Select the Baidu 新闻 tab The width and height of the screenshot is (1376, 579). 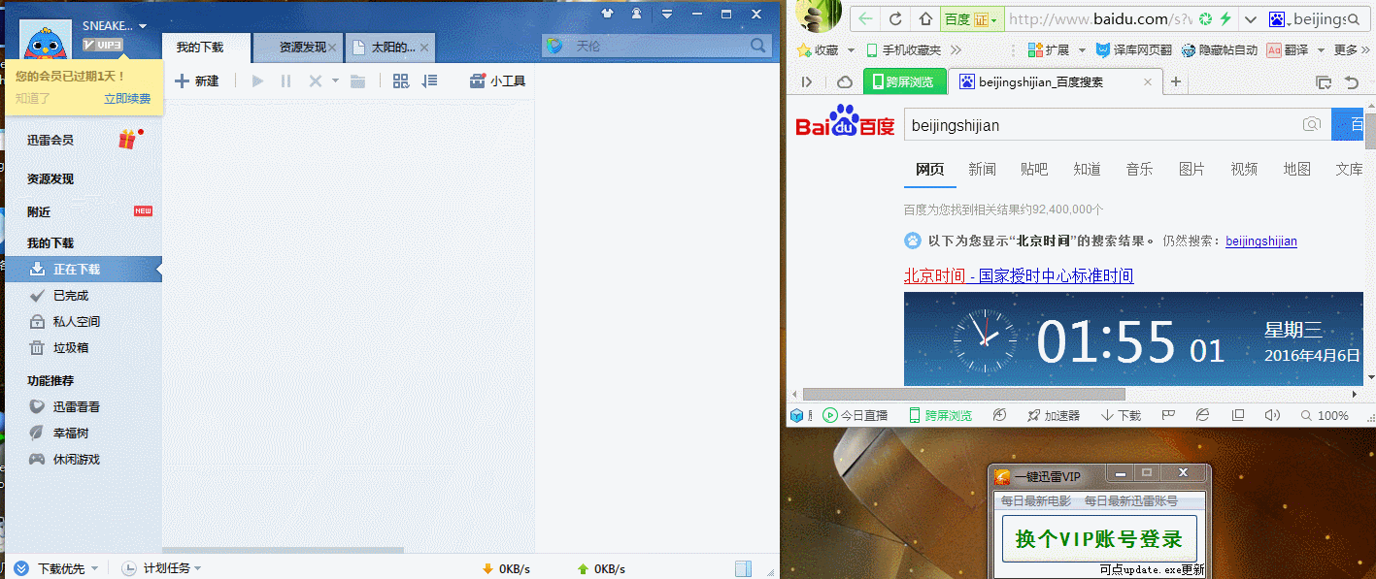tap(982, 169)
